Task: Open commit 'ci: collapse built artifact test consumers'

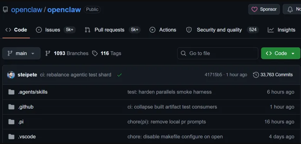Action: click(172, 107)
